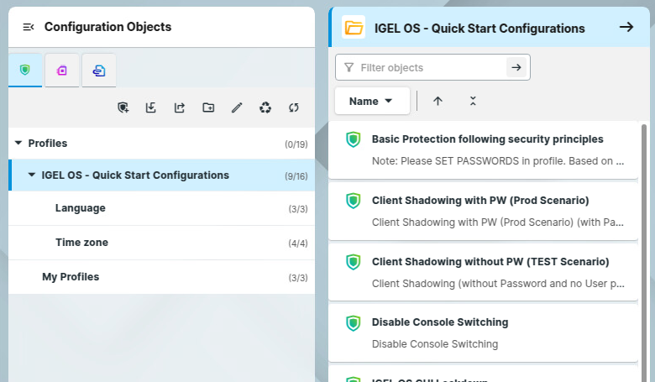Viewport: 655px width, 382px height.
Task: Collapse the Profiles tree node
Action: [x=18, y=144]
